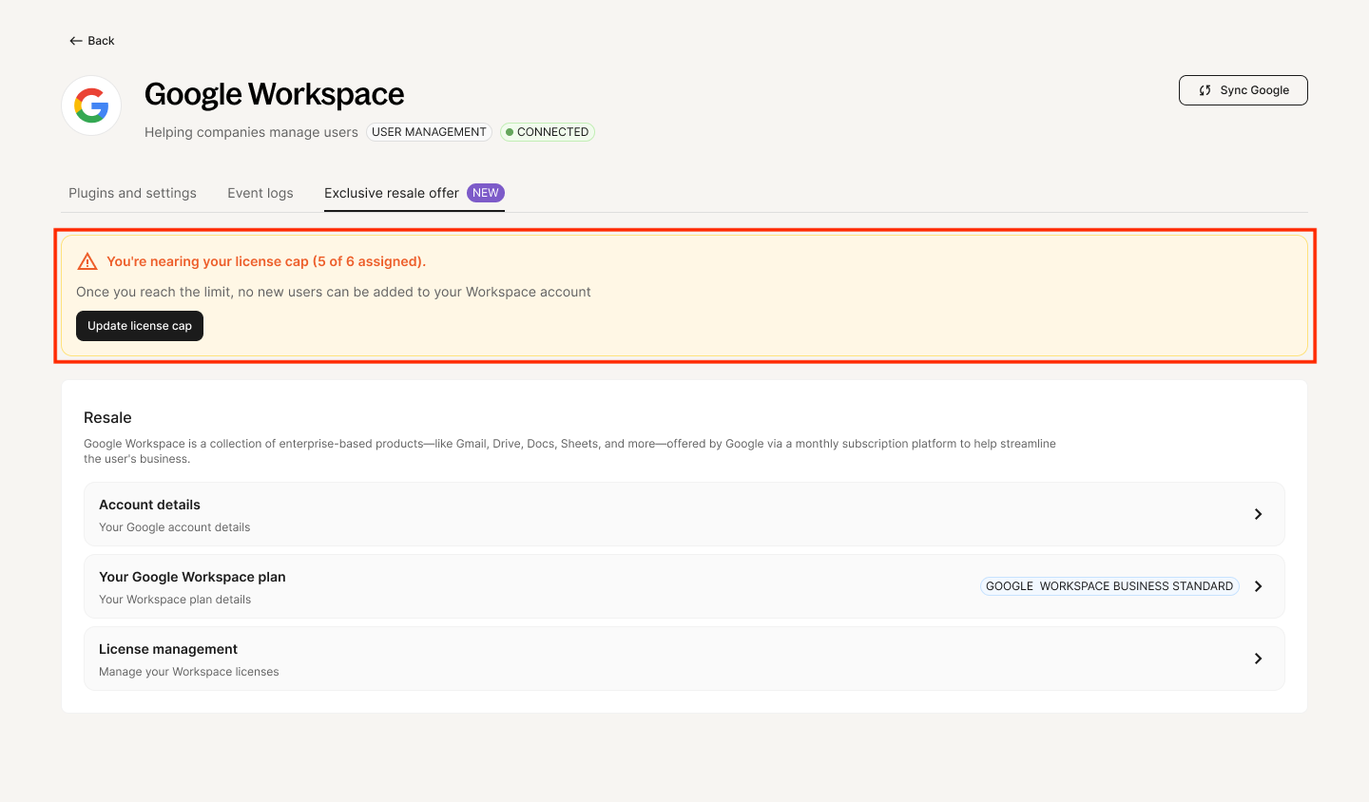
Task: Open Your Google Workspace plan row title
Action: click(x=192, y=577)
